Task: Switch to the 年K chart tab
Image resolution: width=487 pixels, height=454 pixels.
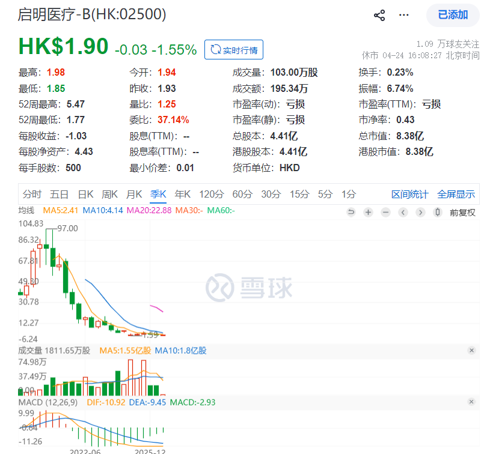Action: click(x=182, y=194)
